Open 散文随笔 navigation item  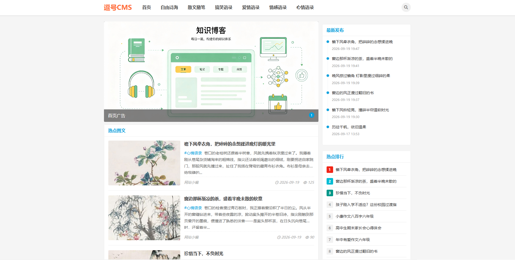pos(197,7)
